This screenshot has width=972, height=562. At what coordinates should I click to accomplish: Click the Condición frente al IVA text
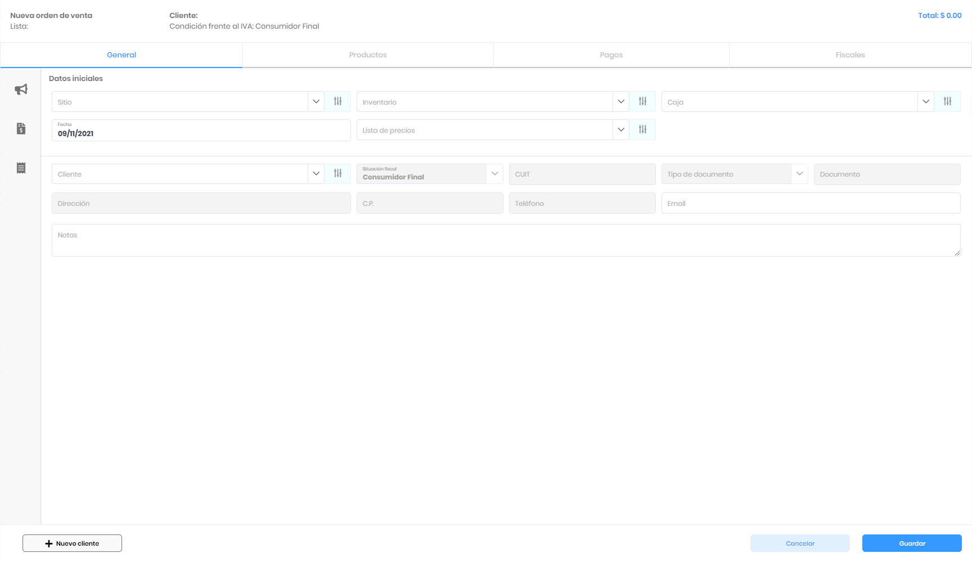click(244, 26)
